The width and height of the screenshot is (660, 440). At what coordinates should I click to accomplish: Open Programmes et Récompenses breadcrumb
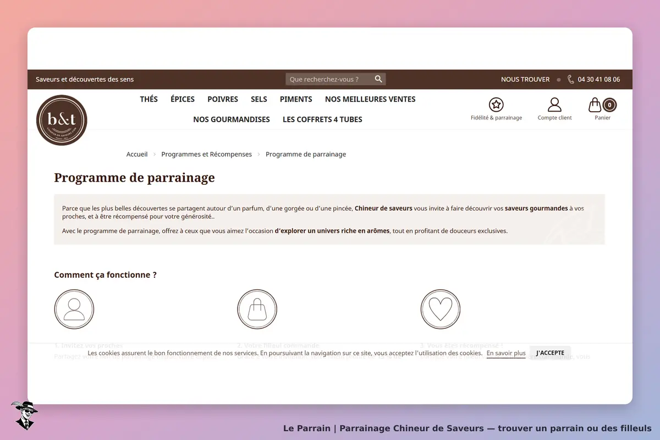click(x=206, y=154)
